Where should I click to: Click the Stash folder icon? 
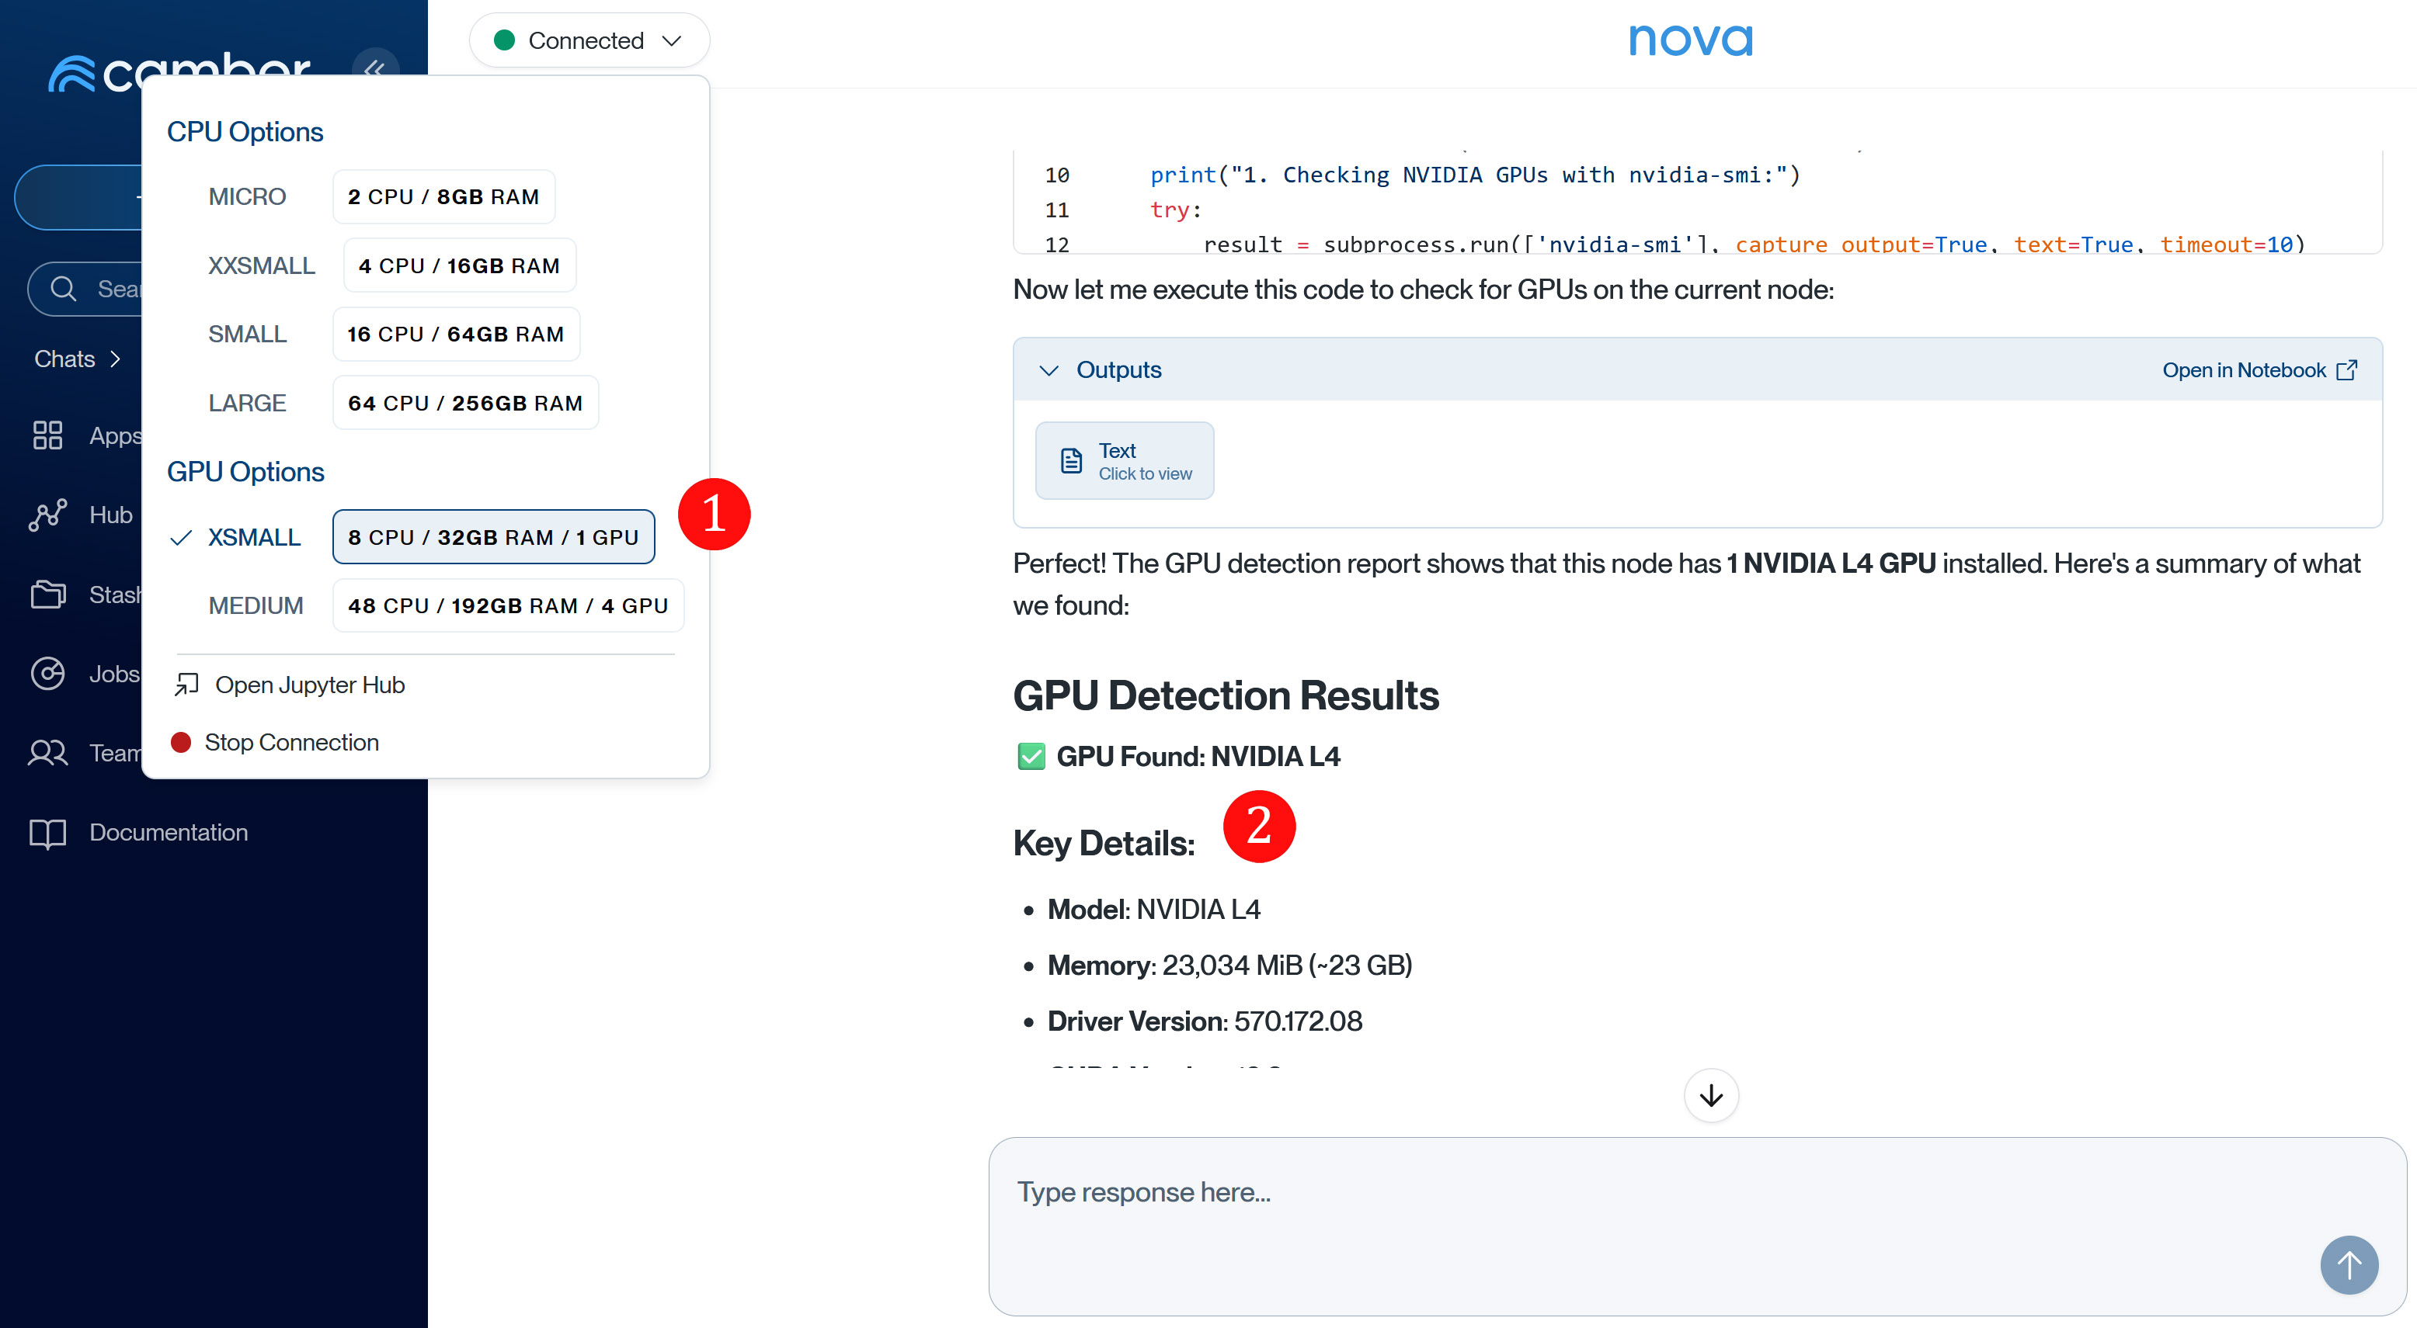[47, 595]
